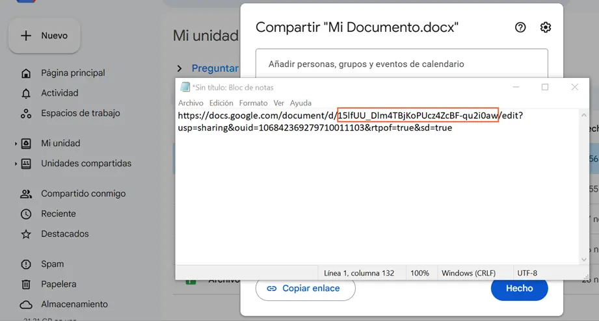
Task: Click the Notepad app icon in title bar
Action: pos(185,88)
